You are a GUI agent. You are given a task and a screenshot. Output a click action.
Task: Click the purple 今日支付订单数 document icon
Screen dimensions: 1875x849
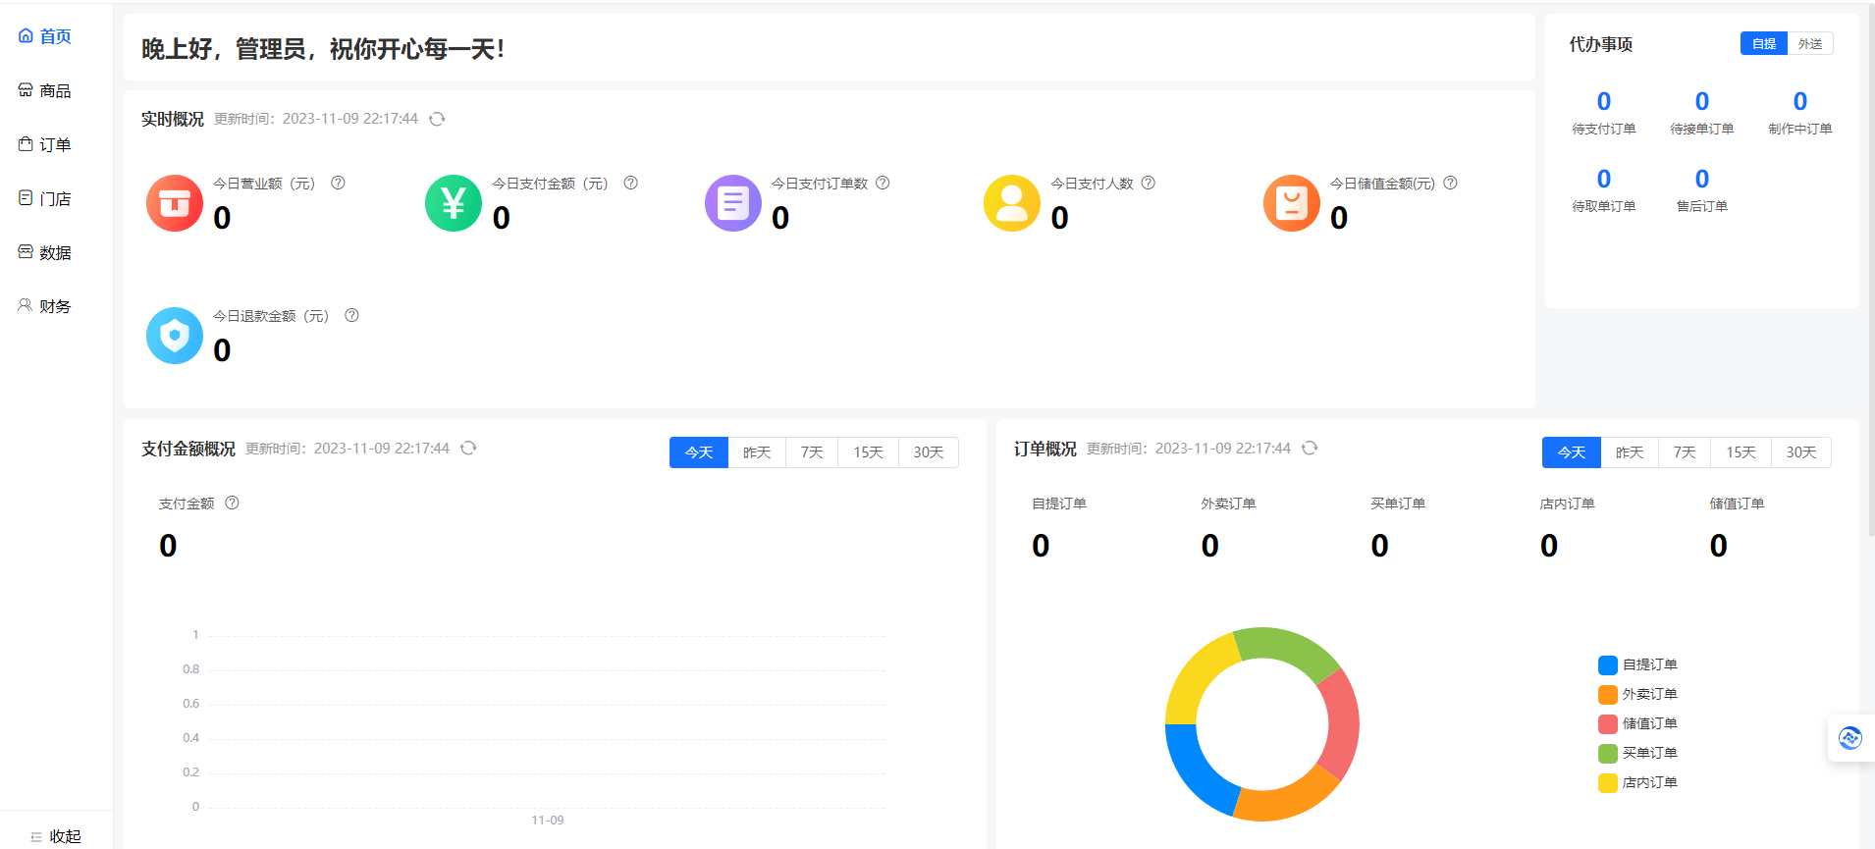[x=733, y=203]
